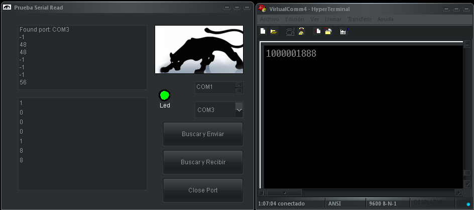Viewport: 474px width, 210px height.
Task: Toggle the green Led indicator
Action: coord(165,95)
